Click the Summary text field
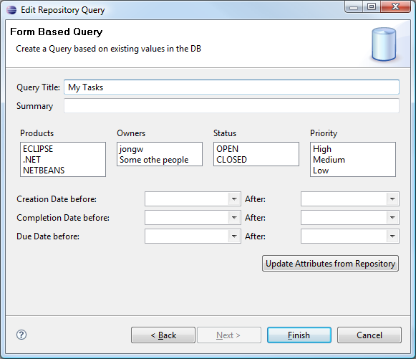Screen dimensions: 416x359 pos(231,105)
